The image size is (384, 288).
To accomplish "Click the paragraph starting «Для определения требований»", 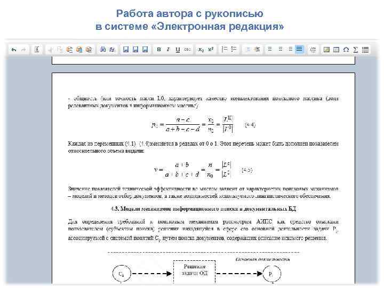I will coord(203,230).
